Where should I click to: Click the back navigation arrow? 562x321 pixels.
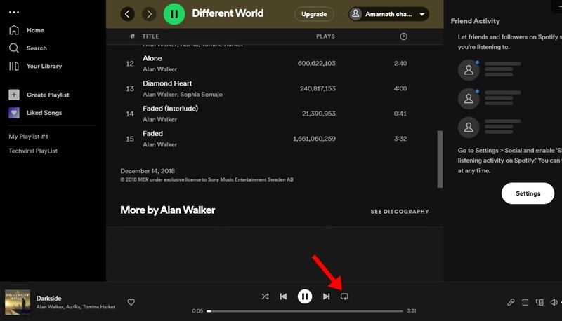[127, 14]
